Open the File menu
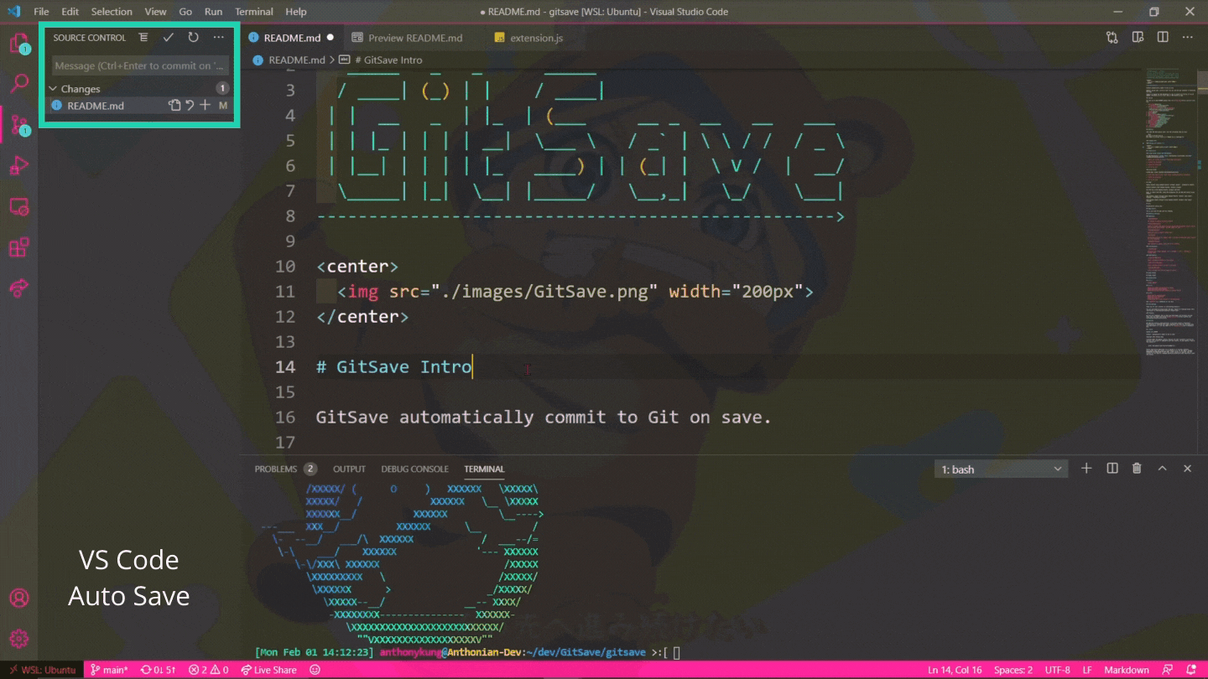 tap(41, 12)
